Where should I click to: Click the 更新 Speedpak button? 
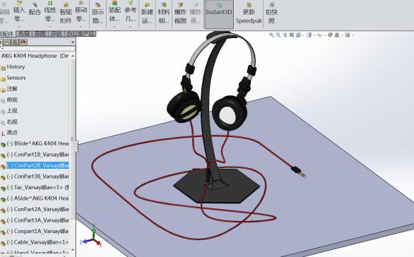coord(249,13)
